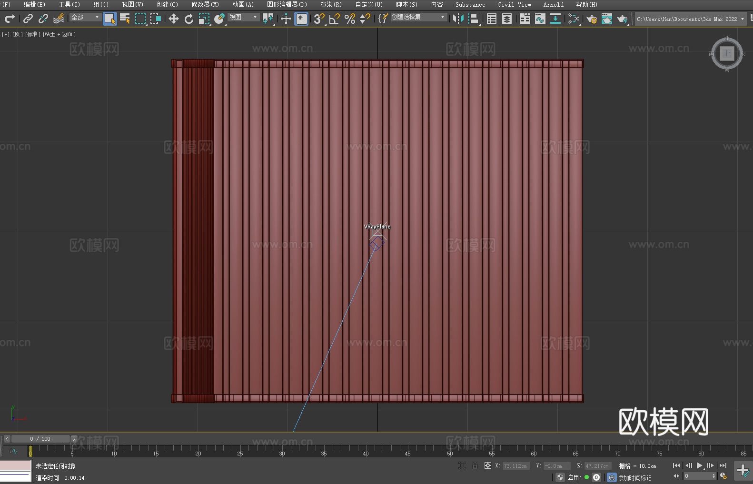Open the Rendered Frame Window icon
The image size is (753, 484).
click(x=607, y=19)
